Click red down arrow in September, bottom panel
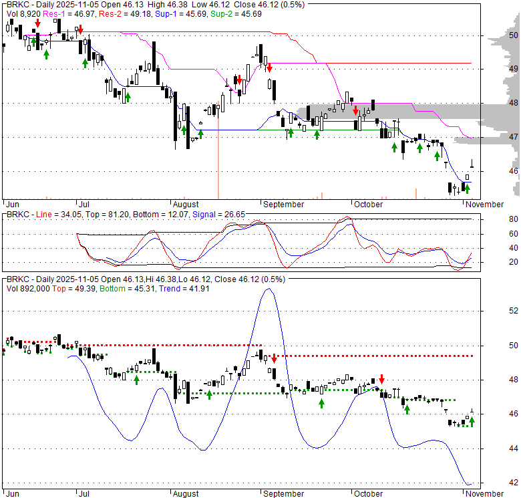 [274, 358]
